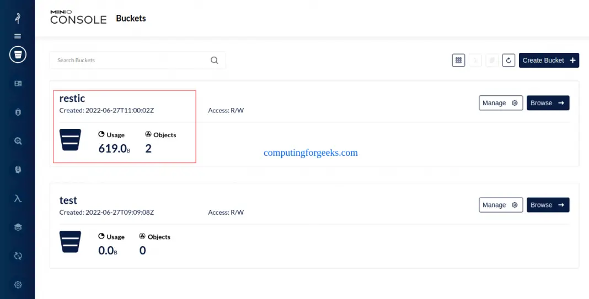The image size is (589, 299).
Task: Click the Lambda notifications icon in sidebar
Action: 18,198
